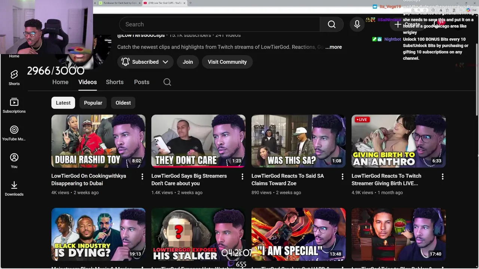Click the 4K views text under Cookingwithkya video

pyautogui.click(x=60, y=193)
